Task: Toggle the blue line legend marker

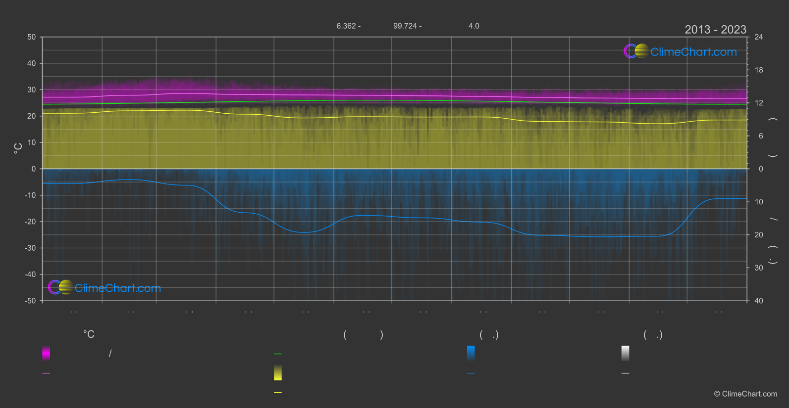Action: pyautogui.click(x=471, y=373)
